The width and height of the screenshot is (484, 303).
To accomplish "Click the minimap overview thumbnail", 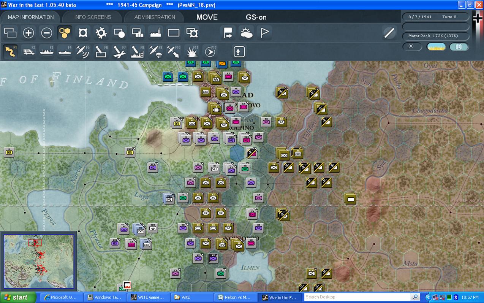I will tap(39, 261).
